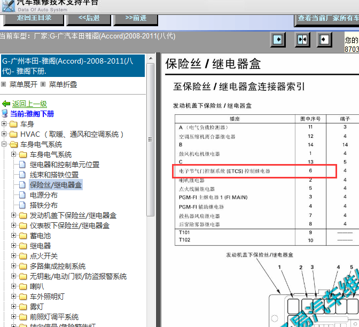359x327 pixels.
Task: Expand 仪表板下保险丝/继电器盒 node
Action: (13, 225)
